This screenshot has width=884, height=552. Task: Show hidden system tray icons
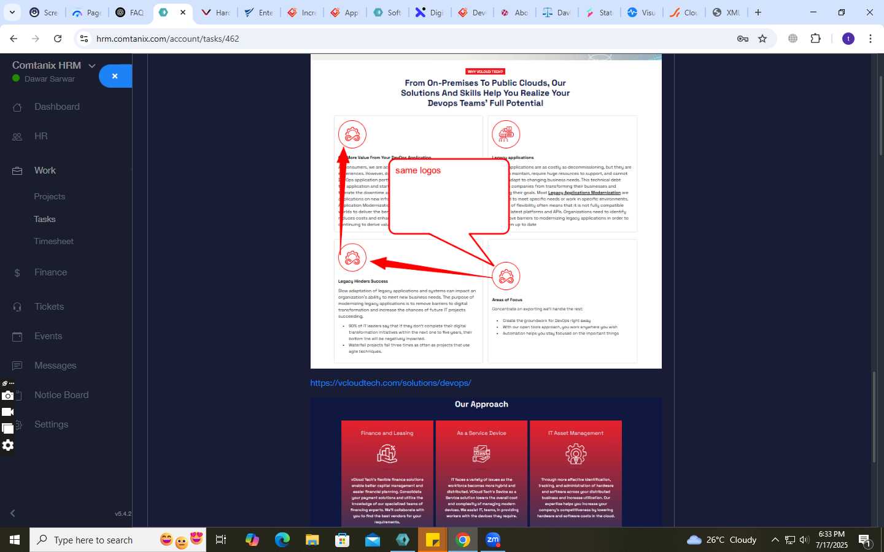[x=775, y=540]
